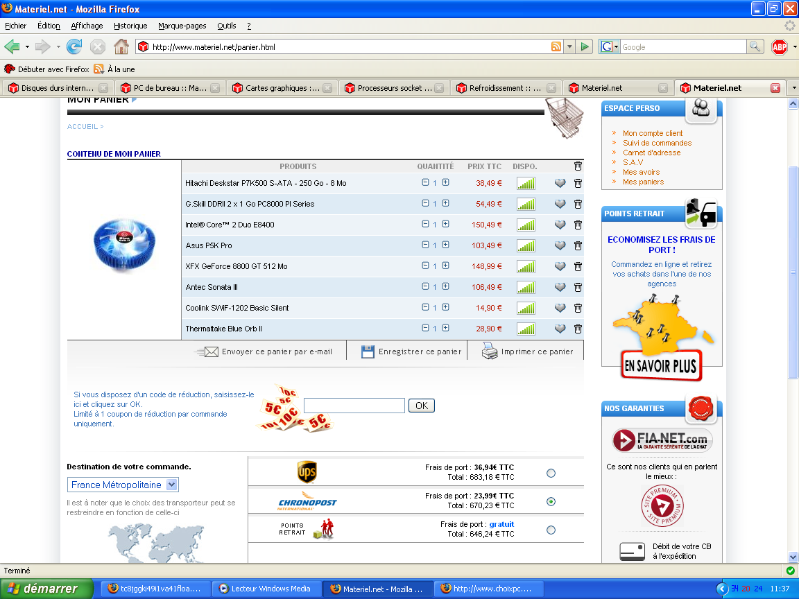799x599 pixels.
Task: Open Mes paniers link
Action: [643, 182]
